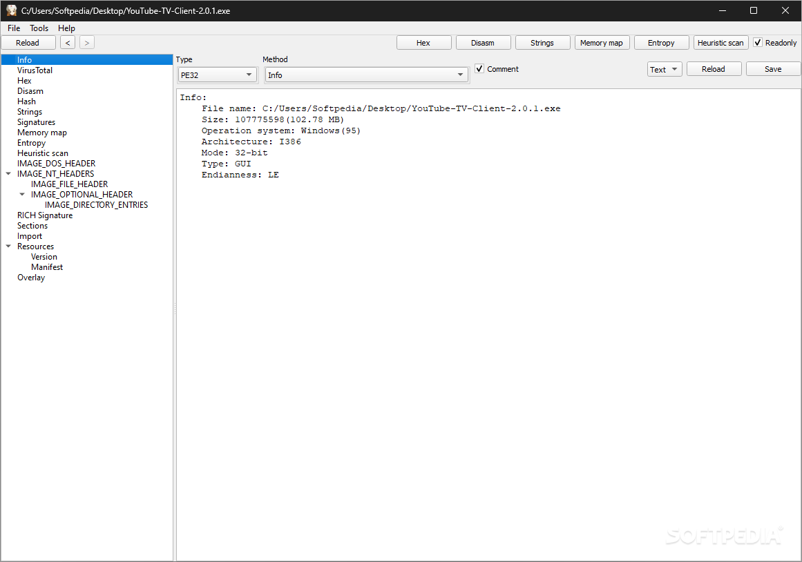Toggle the Readonly checkbox
Screen dimensions: 802x562
[758, 43]
